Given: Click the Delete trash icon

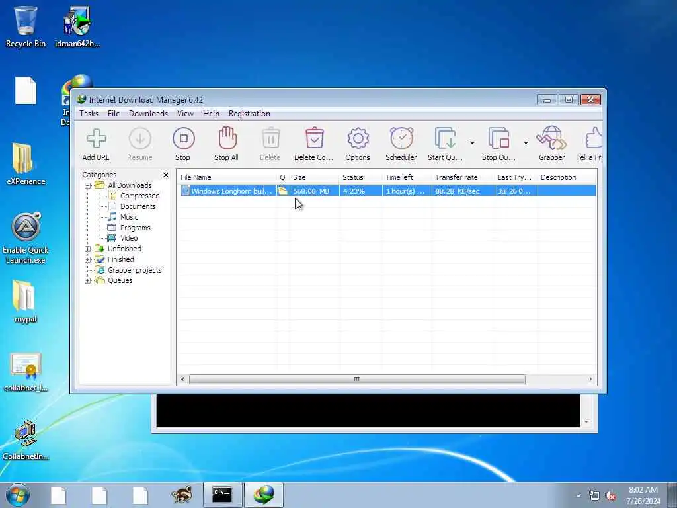Looking at the screenshot, I should tap(270, 139).
